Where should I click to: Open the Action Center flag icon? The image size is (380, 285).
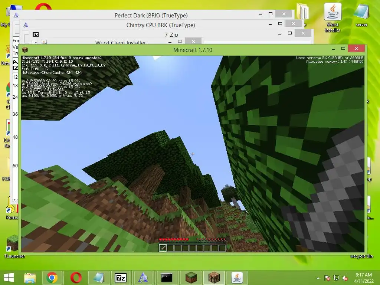tap(327, 278)
